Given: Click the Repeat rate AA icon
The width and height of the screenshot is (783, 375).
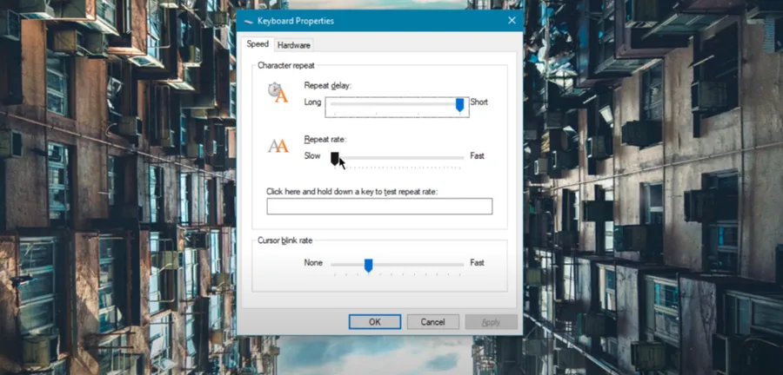Looking at the screenshot, I should [278, 146].
